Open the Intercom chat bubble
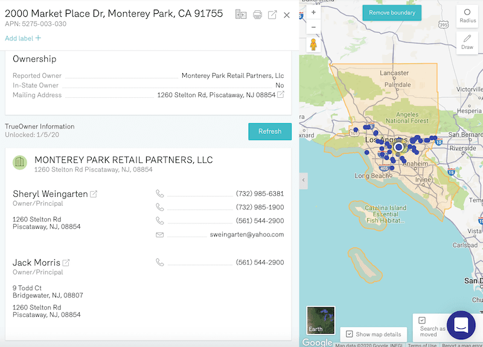Image resolution: width=483 pixels, height=347 pixels. (x=461, y=326)
